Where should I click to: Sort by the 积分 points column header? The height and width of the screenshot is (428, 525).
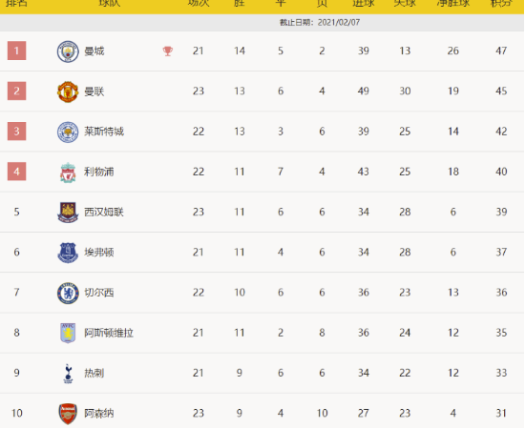click(x=501, y=4)
